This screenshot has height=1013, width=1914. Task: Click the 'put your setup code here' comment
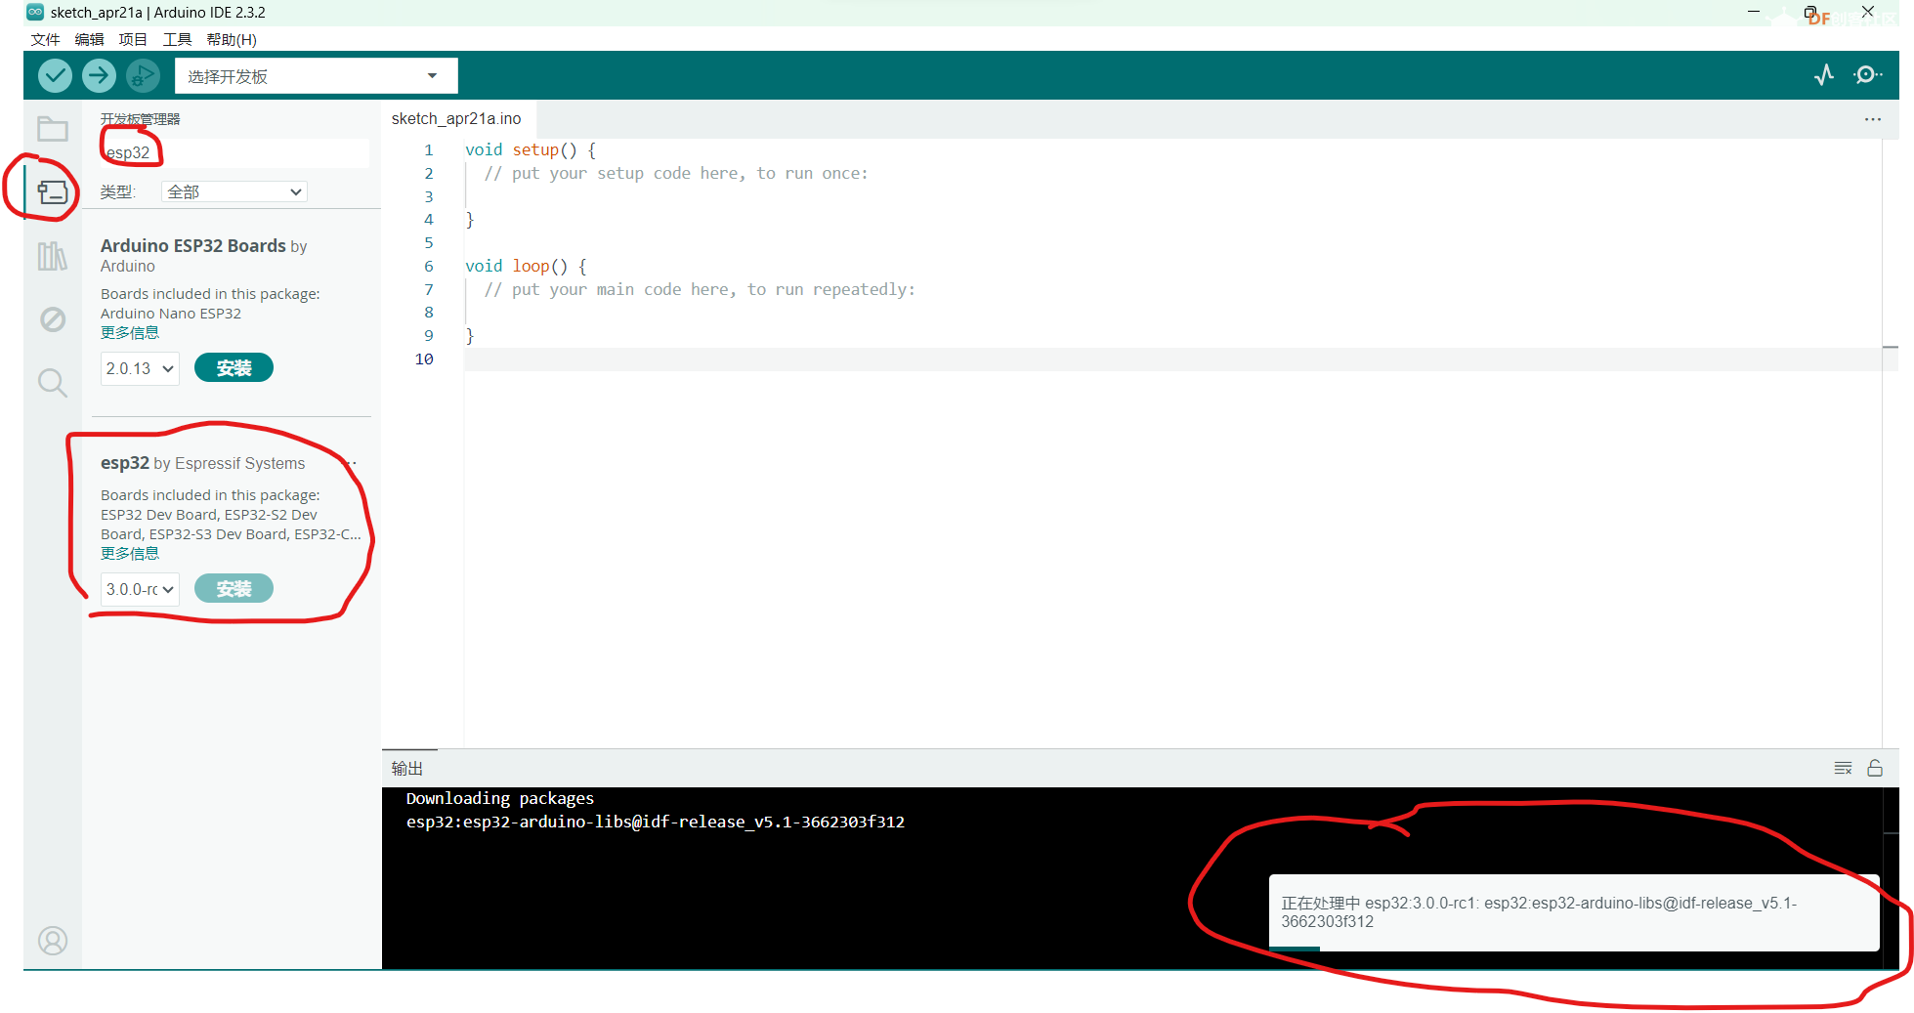[676, 174]
